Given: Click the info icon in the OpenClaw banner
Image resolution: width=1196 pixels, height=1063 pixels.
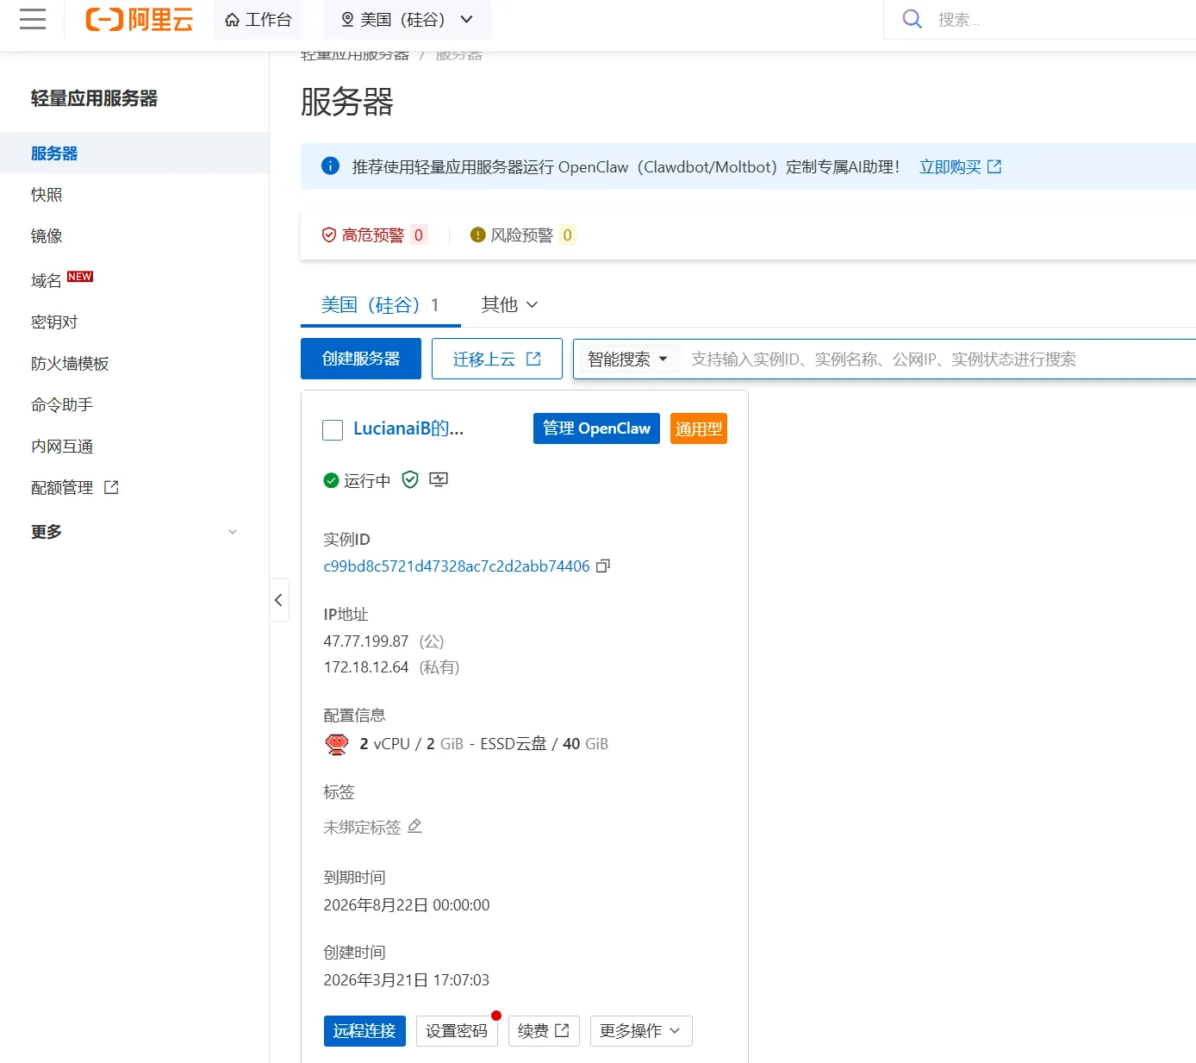Looking at the screenshot, I should (x=330, y=166).
